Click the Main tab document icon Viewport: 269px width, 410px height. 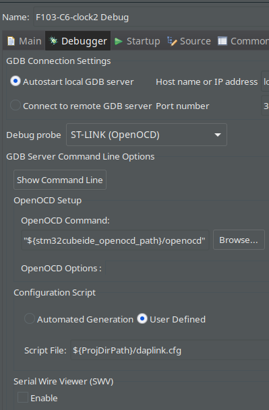(11, 41)
